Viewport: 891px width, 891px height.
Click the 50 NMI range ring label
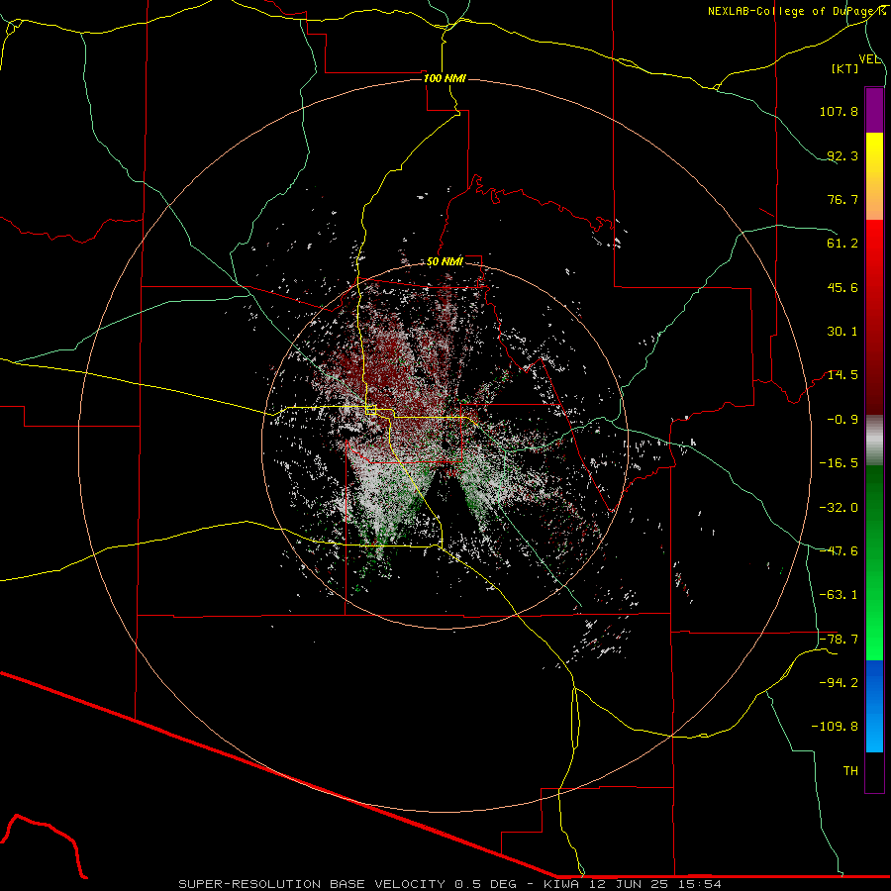[x=445, y=262]
